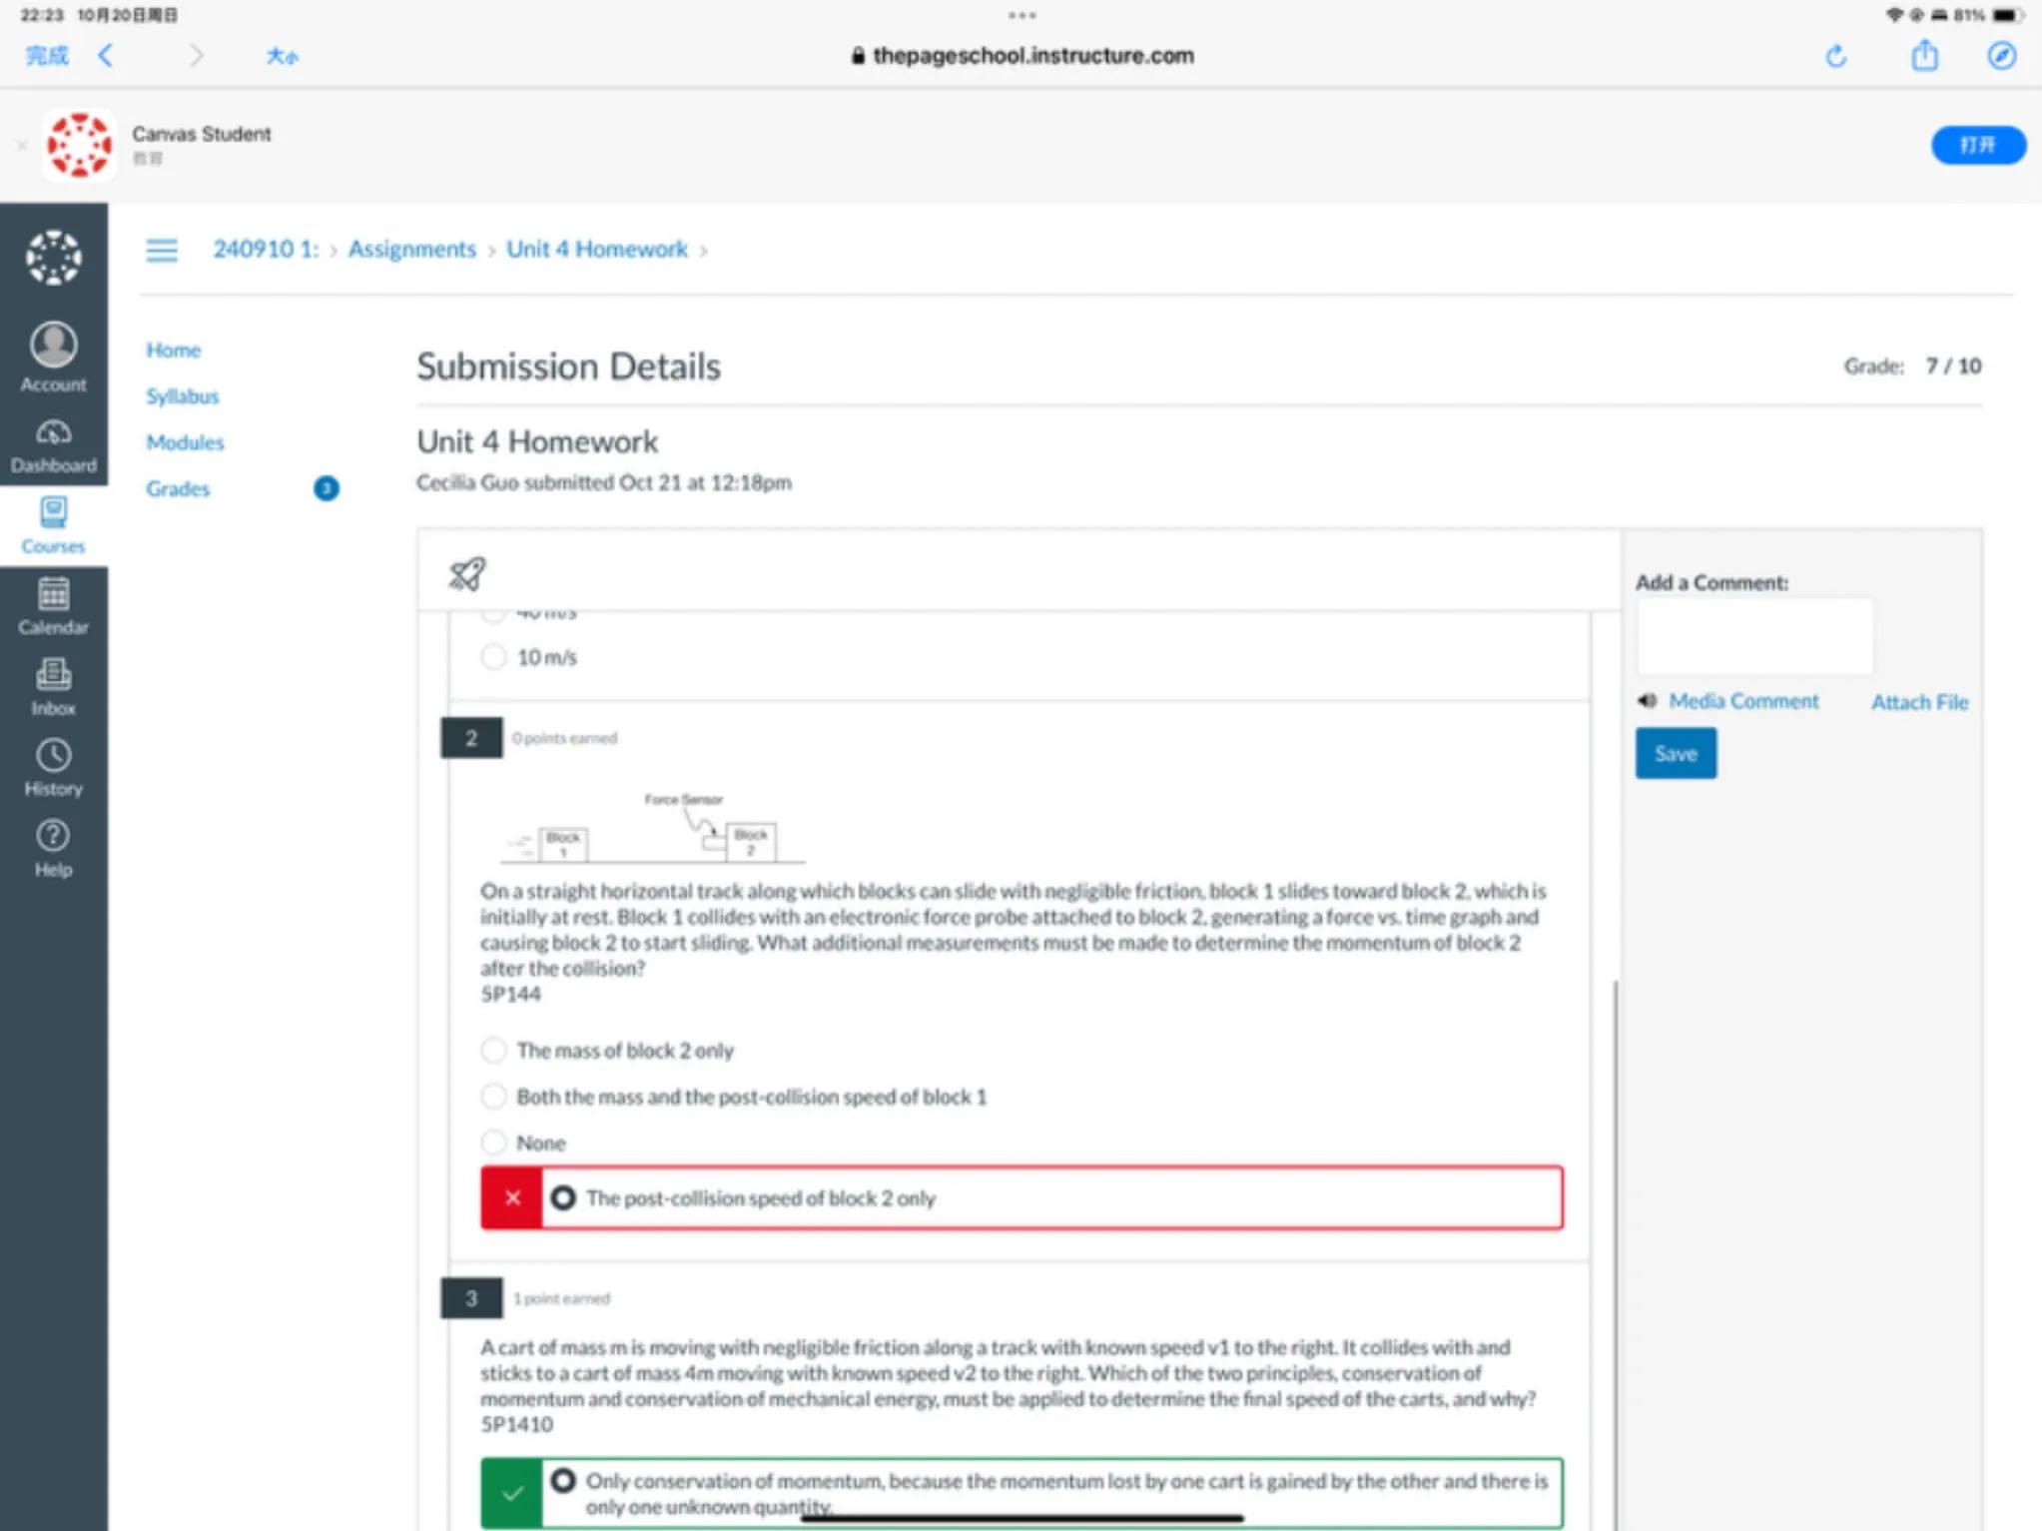Select the "None" answer option
This screenshot has height=1531, width=2042.
pyautogui.click(x=493, y=1142)
